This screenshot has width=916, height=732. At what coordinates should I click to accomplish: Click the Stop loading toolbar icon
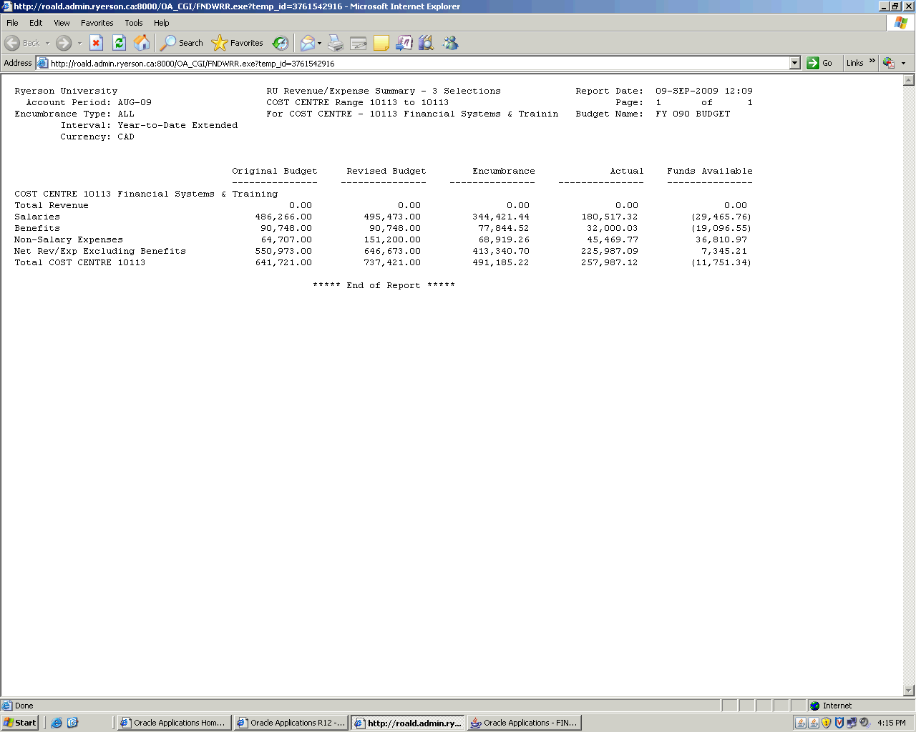coord(96,43)
